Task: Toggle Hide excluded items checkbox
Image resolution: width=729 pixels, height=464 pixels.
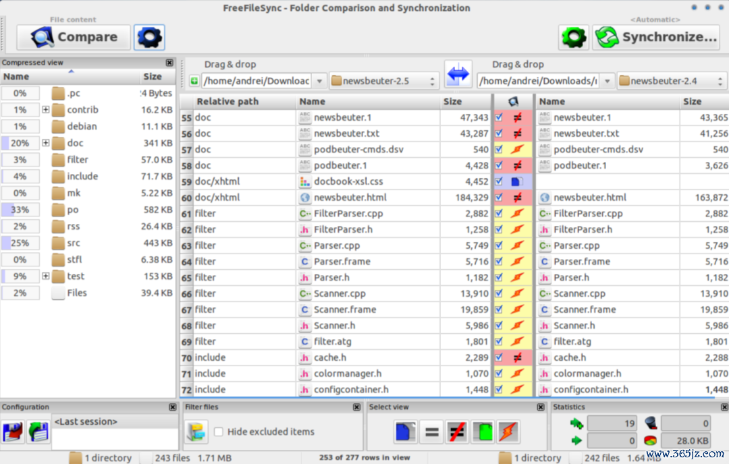Action: pyautogui.click(x=219, y=432)
